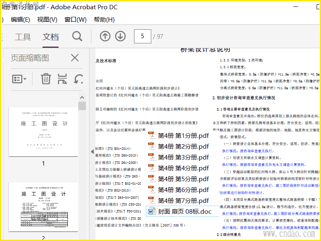Viewport: 321px width, 241px height.
Task: Go to next page with down arrow
Action: click(x=120, y=36)
